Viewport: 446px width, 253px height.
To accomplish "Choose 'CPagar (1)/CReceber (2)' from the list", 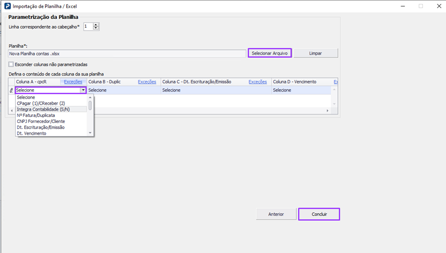I will (x=41, y=103).
